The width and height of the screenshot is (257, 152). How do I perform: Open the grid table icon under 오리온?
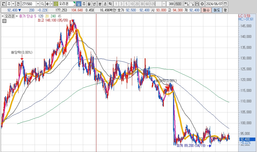click(x=4, y=21)
